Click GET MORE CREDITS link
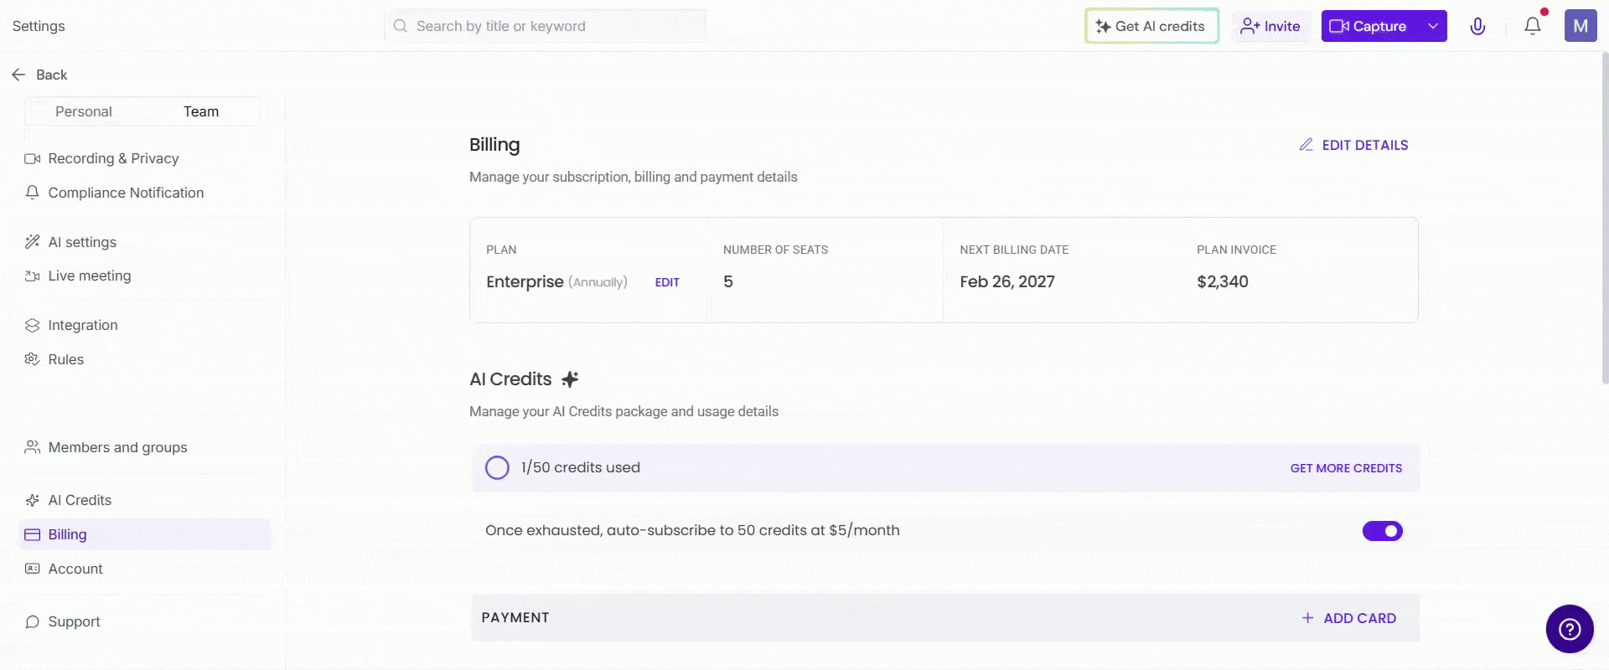 point(1346,468)
